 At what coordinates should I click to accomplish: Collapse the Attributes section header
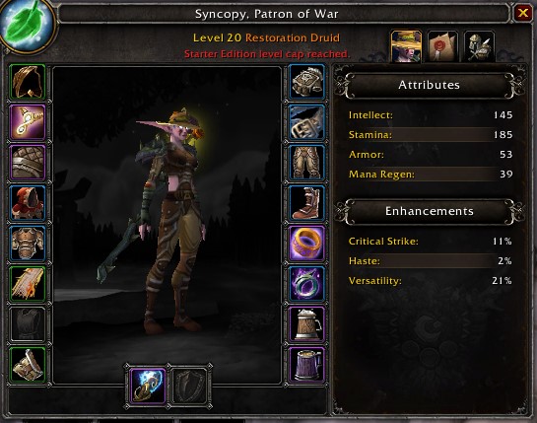click(x=430, y=85)
